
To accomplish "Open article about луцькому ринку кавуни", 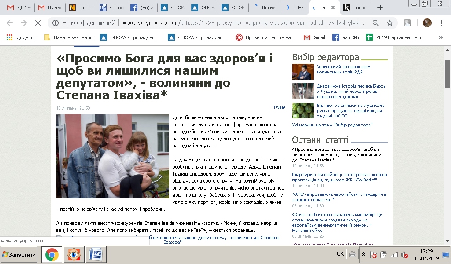I will 351,110.
